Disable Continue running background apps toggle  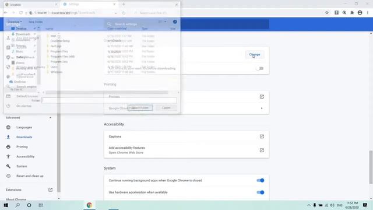point(261,180)
